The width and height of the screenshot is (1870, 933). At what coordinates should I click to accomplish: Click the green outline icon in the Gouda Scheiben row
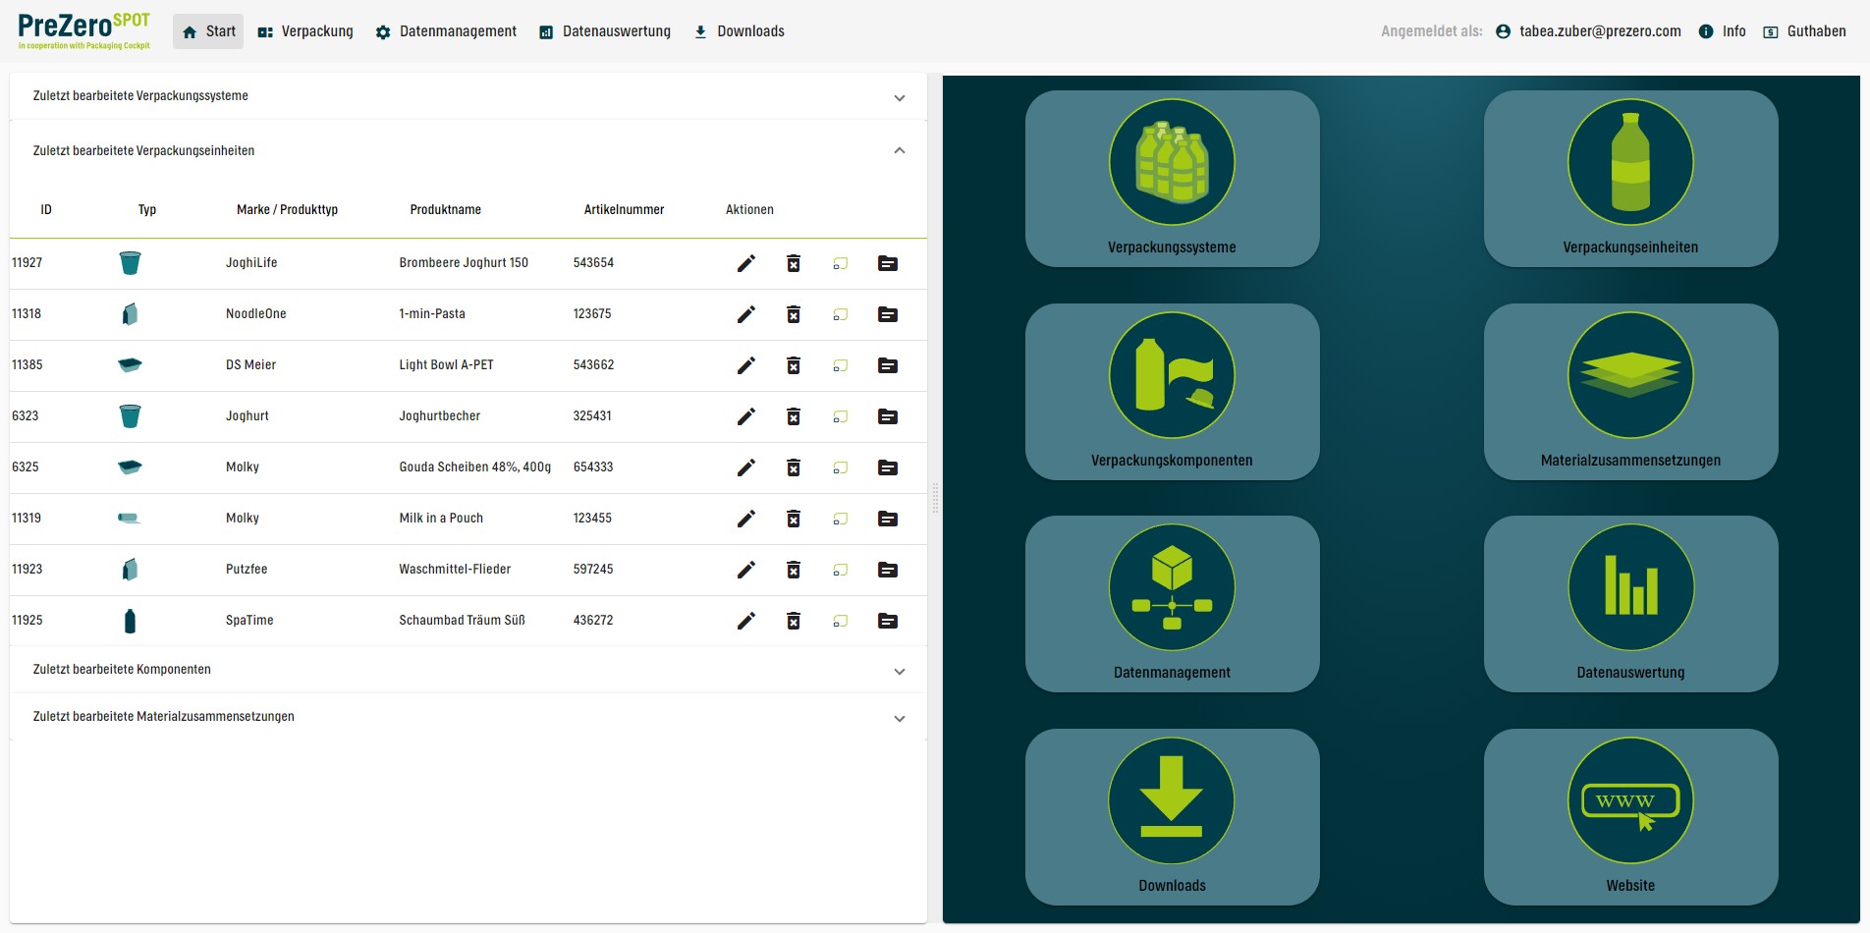coord(841,467)
